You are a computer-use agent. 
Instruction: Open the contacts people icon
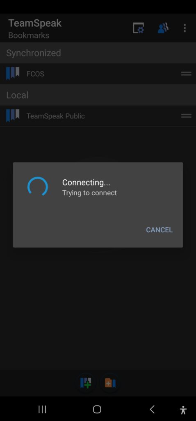(163, 28)
